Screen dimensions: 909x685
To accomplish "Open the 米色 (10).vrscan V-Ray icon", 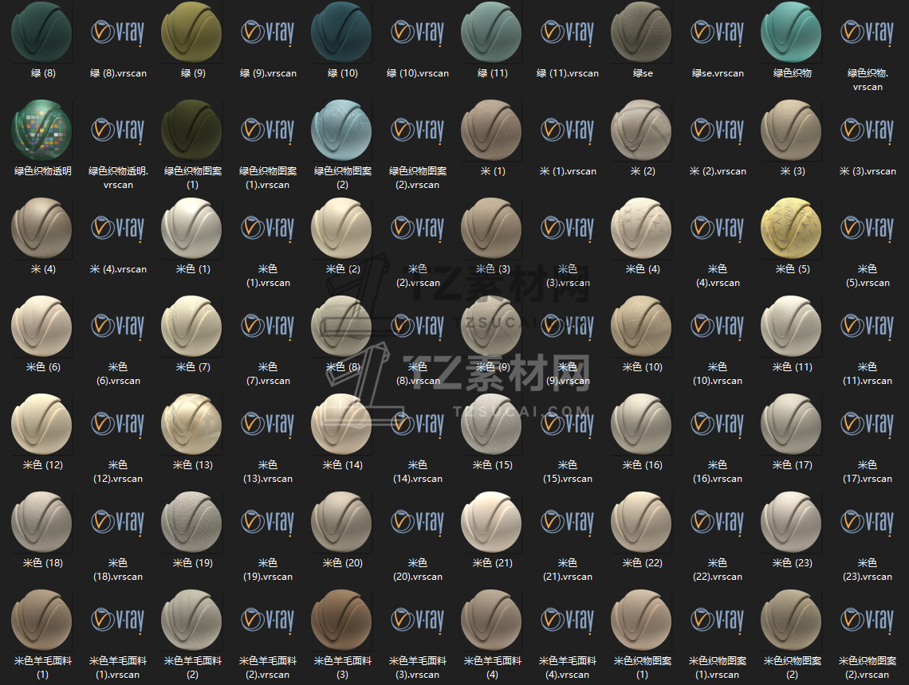I will tap(718, 326).
